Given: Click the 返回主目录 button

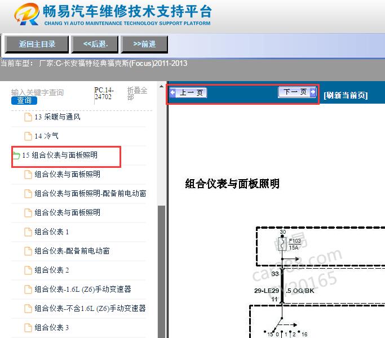Looking at the screenshot, I should pyautogui.click(x=37, y=45).
